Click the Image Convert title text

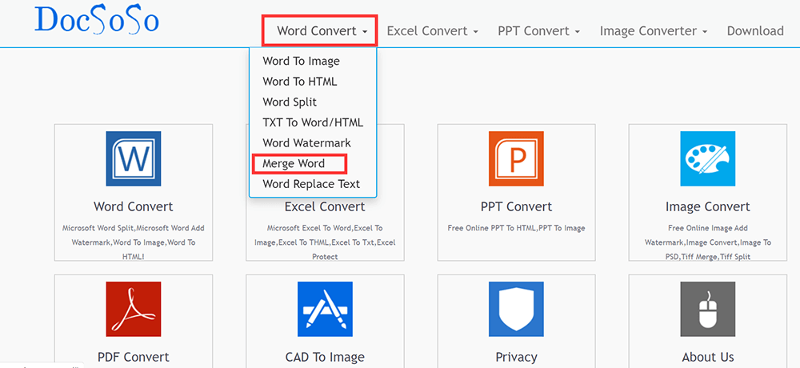tap(707, 206)
